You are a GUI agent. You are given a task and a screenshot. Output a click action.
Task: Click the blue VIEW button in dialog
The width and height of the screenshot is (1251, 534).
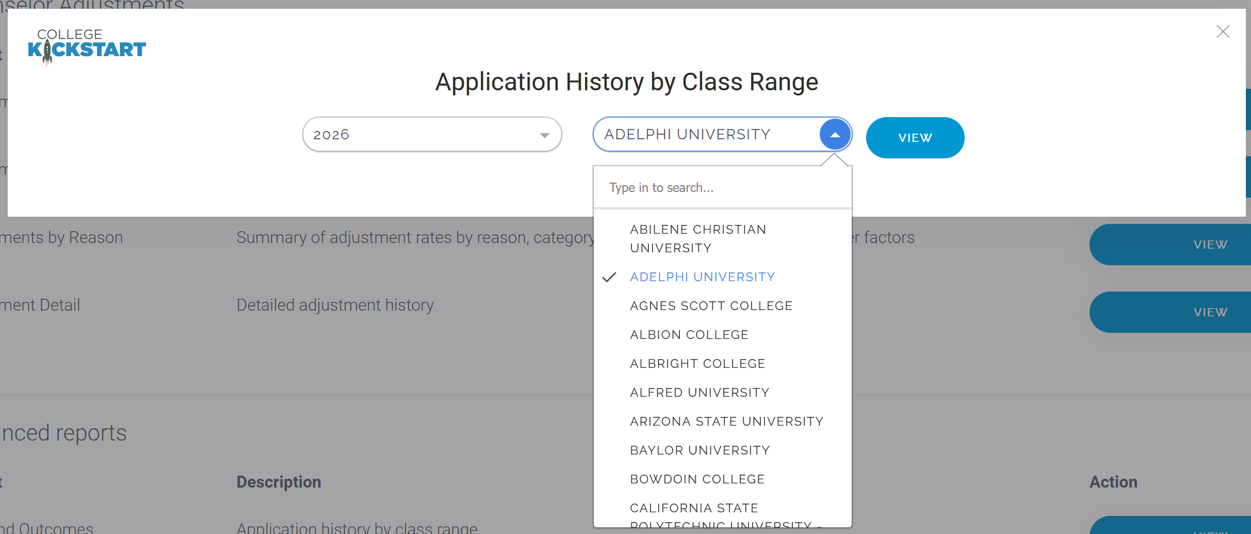(x=915, y=138)
